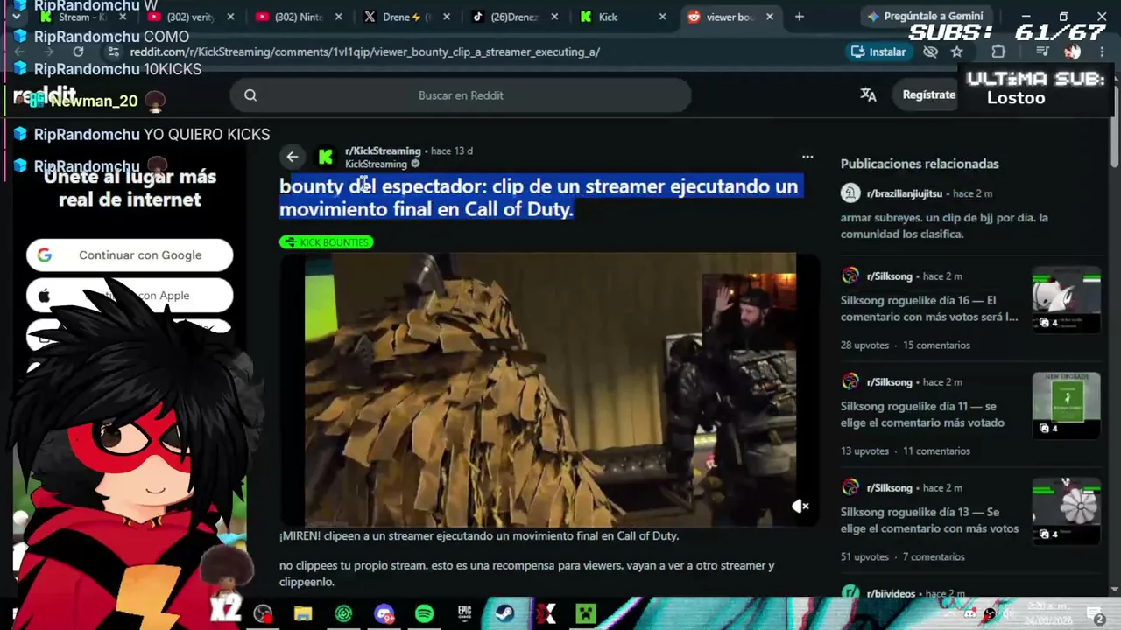This screenshot has width=1121, height=630.
Task: Click r/Silksong avatar on the día 11 post
Action: tap(850, 382)
